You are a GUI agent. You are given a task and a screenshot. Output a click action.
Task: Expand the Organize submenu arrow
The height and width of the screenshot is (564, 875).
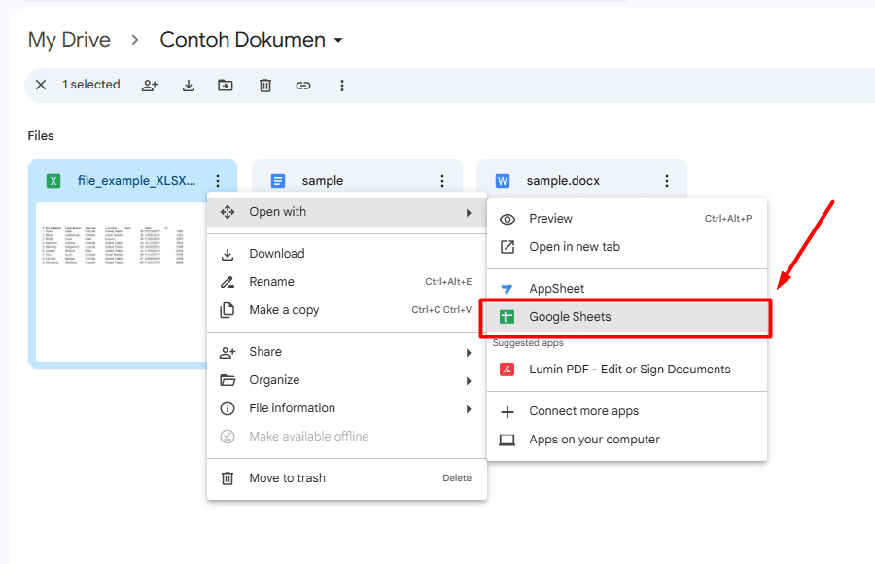(x=469, y=381)
